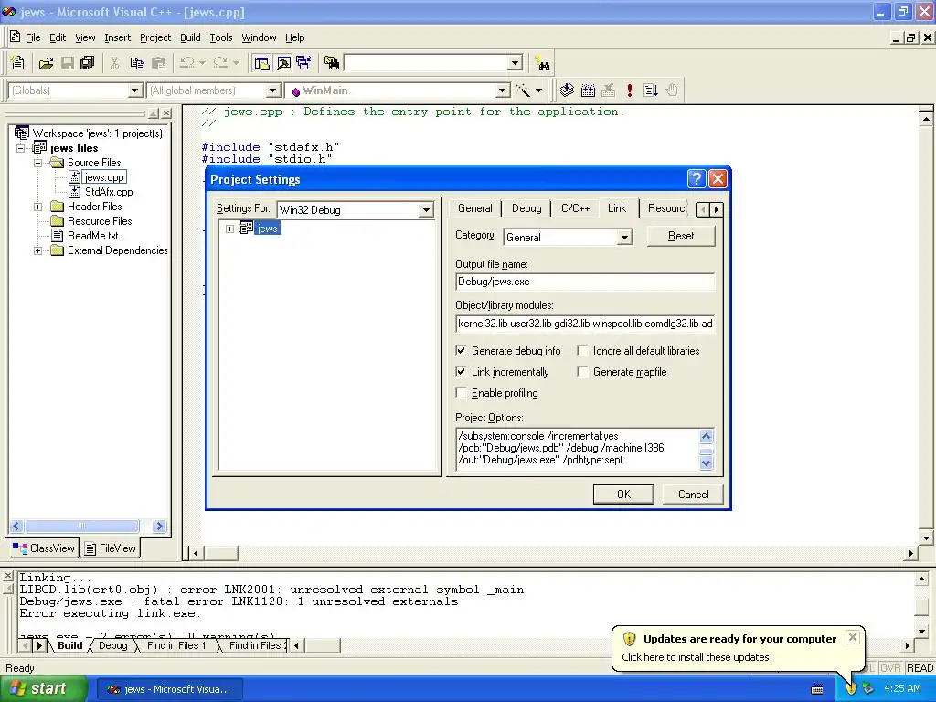
Task: Open the WizardBar actions dropdown arrow
Action: 538,90
